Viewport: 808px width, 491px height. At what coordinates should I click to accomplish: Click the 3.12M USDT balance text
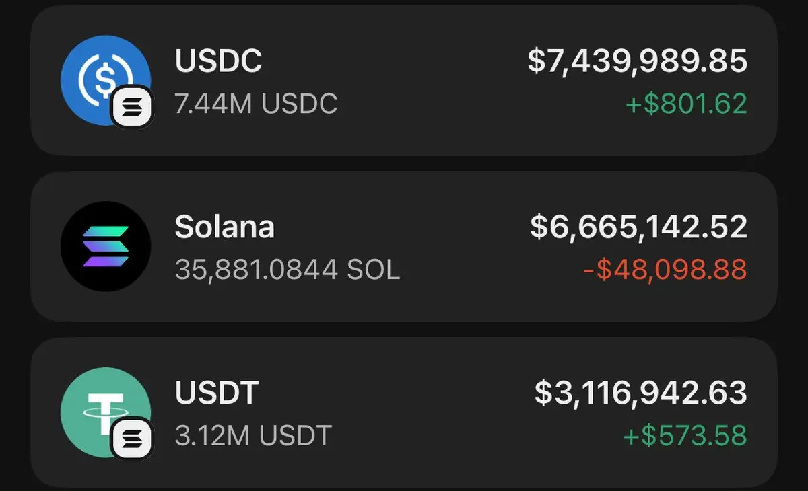(253, 436)
